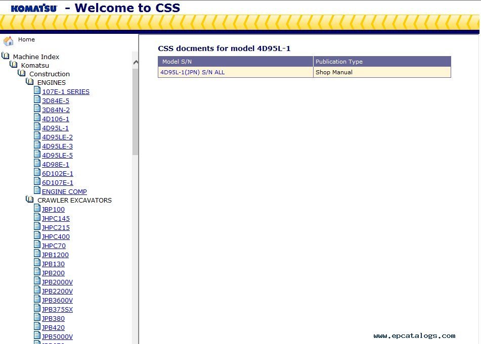This screenshot has height=344, width=481.
Task: Click the document icon beside 4D98E-1
Action: 37,163
